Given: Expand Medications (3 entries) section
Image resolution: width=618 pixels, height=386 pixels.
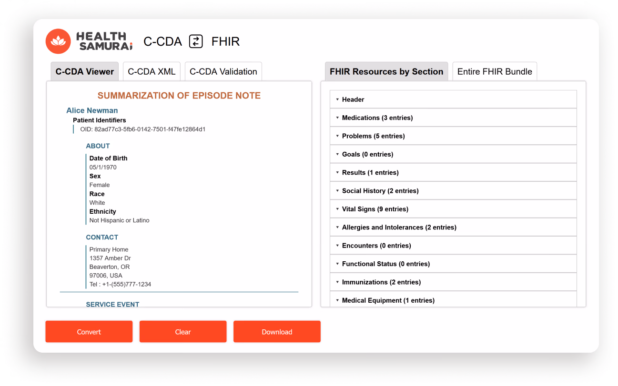Looking at the screenshot, I should (377, 118).
